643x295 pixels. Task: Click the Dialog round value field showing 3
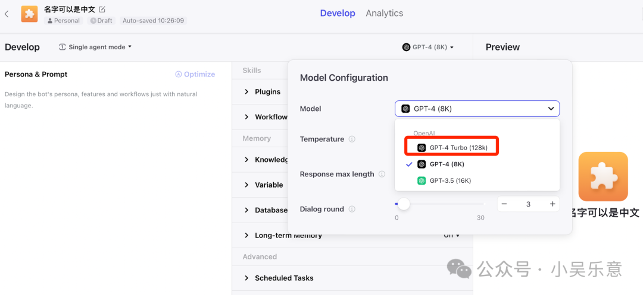click(528, 204)
